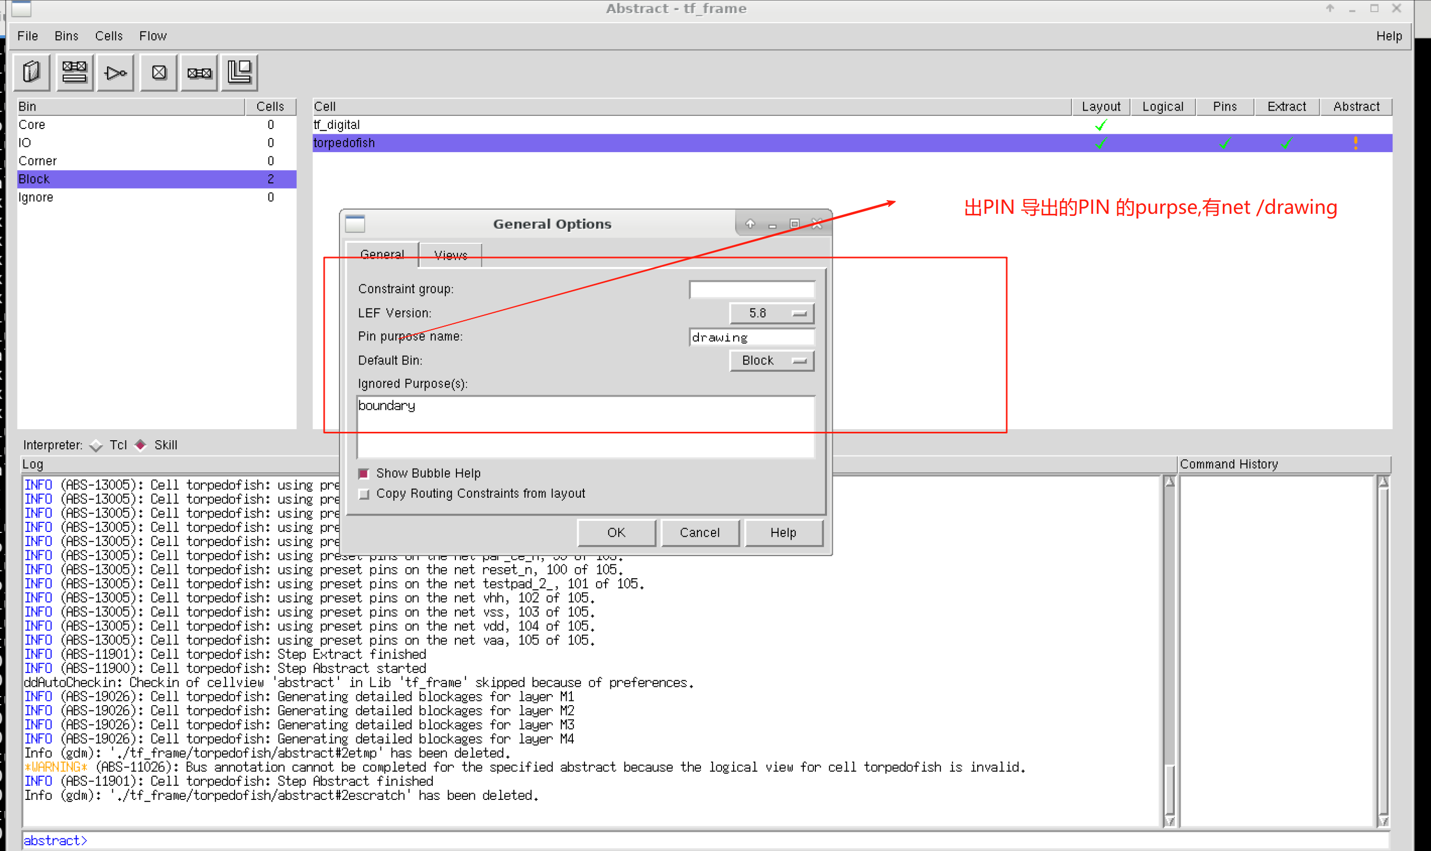1431x851 pixels.
Task: Click the library book toolbar icon
Action: (x=32, y=73)
